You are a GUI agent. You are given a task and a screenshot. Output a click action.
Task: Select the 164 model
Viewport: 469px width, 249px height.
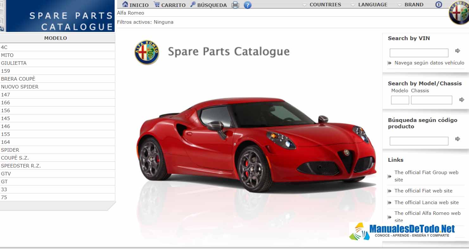click(57, 142)
